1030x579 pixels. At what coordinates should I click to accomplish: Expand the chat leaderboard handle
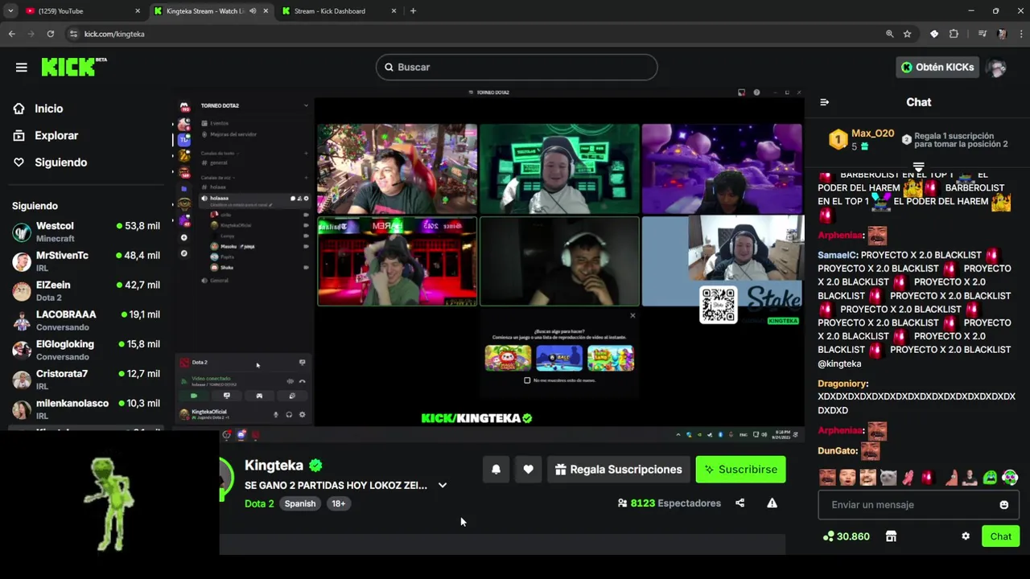(918, 166)
